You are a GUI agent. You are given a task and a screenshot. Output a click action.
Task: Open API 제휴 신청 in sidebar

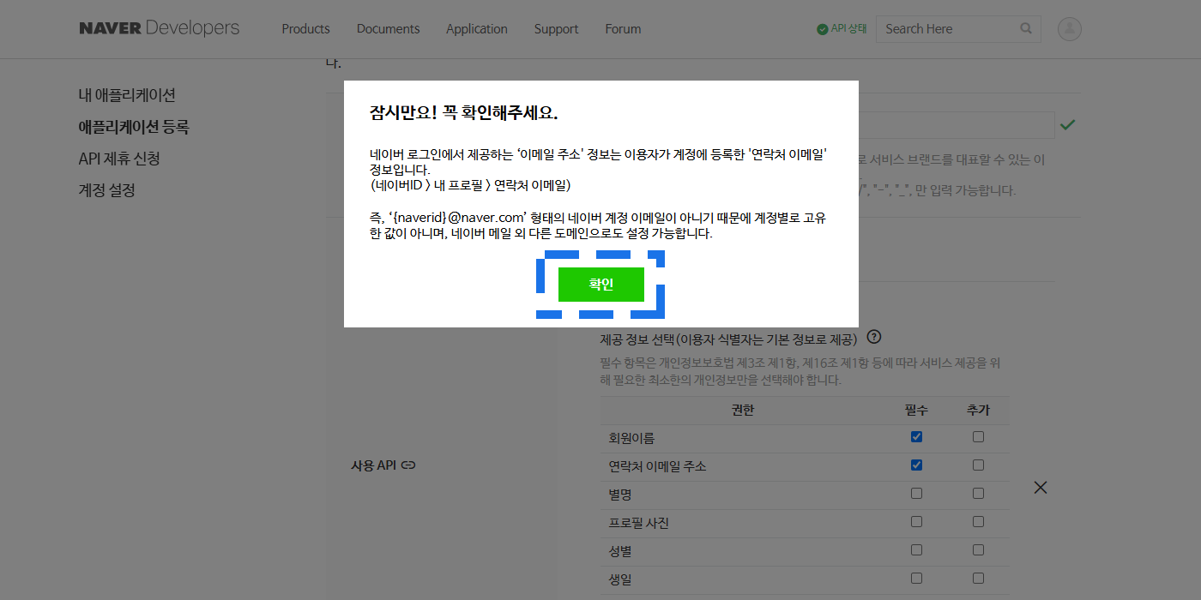coord(119,159)
